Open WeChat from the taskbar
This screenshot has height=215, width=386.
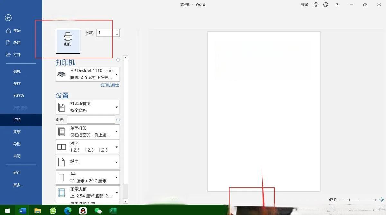pyautogui.click(x=98, y=211)
